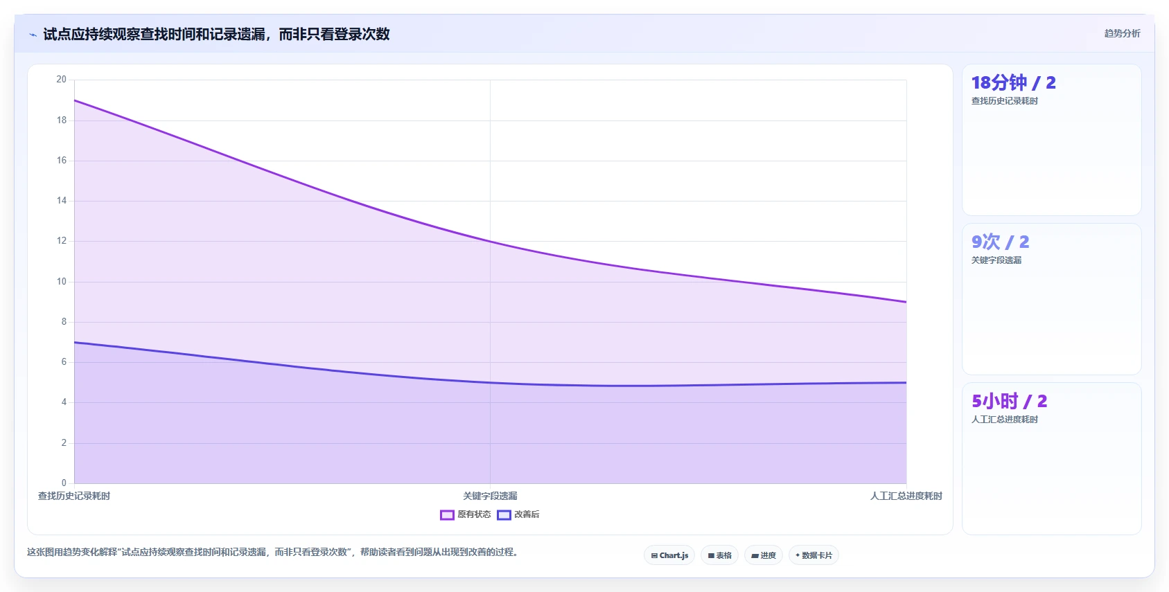Click the 趋势分析 label in the header
Viewport: 1169px width, 592px height.
point(1122,33)
